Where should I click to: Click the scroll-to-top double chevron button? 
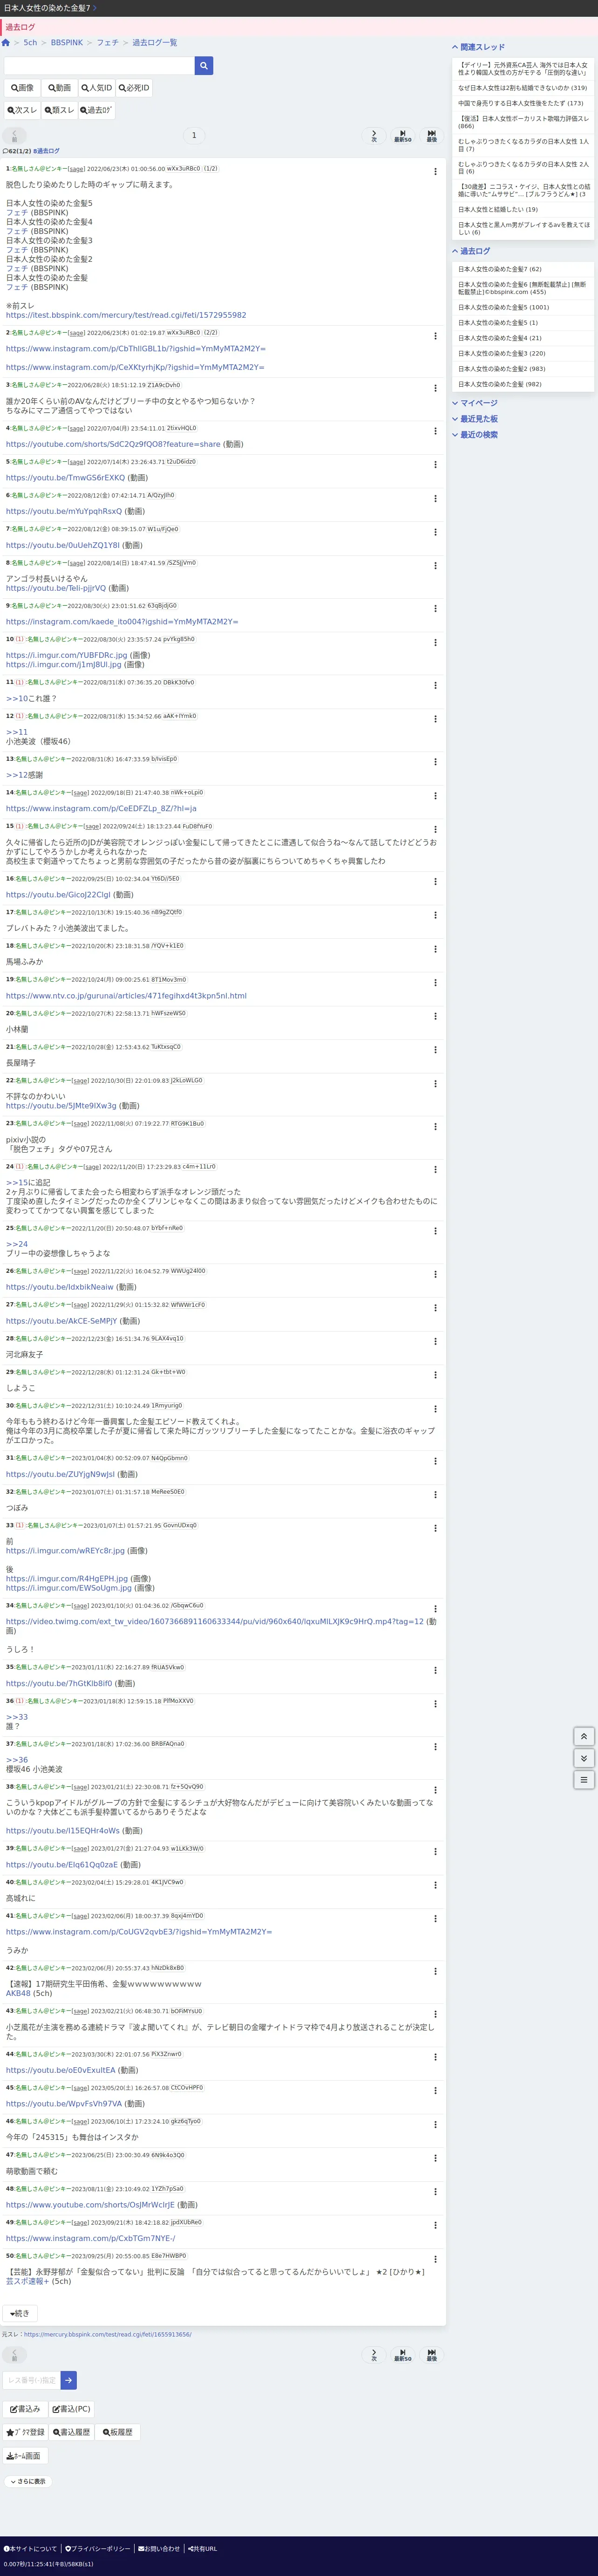(585, 1736)
